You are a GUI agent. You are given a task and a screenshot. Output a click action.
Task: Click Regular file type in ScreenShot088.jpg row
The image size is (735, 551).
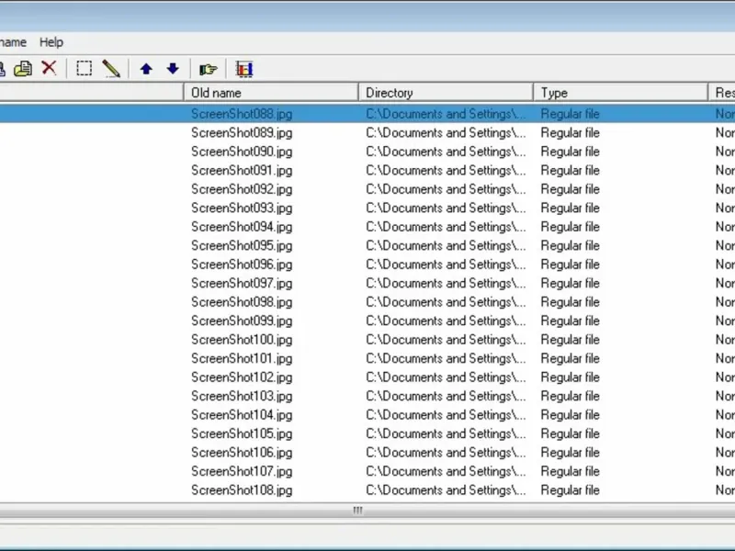point(570,114)
